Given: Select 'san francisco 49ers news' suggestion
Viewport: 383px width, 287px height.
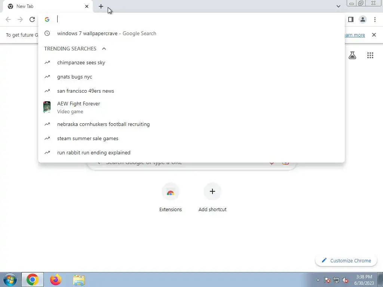Looking at the screenshot, I should pos(191,91).
